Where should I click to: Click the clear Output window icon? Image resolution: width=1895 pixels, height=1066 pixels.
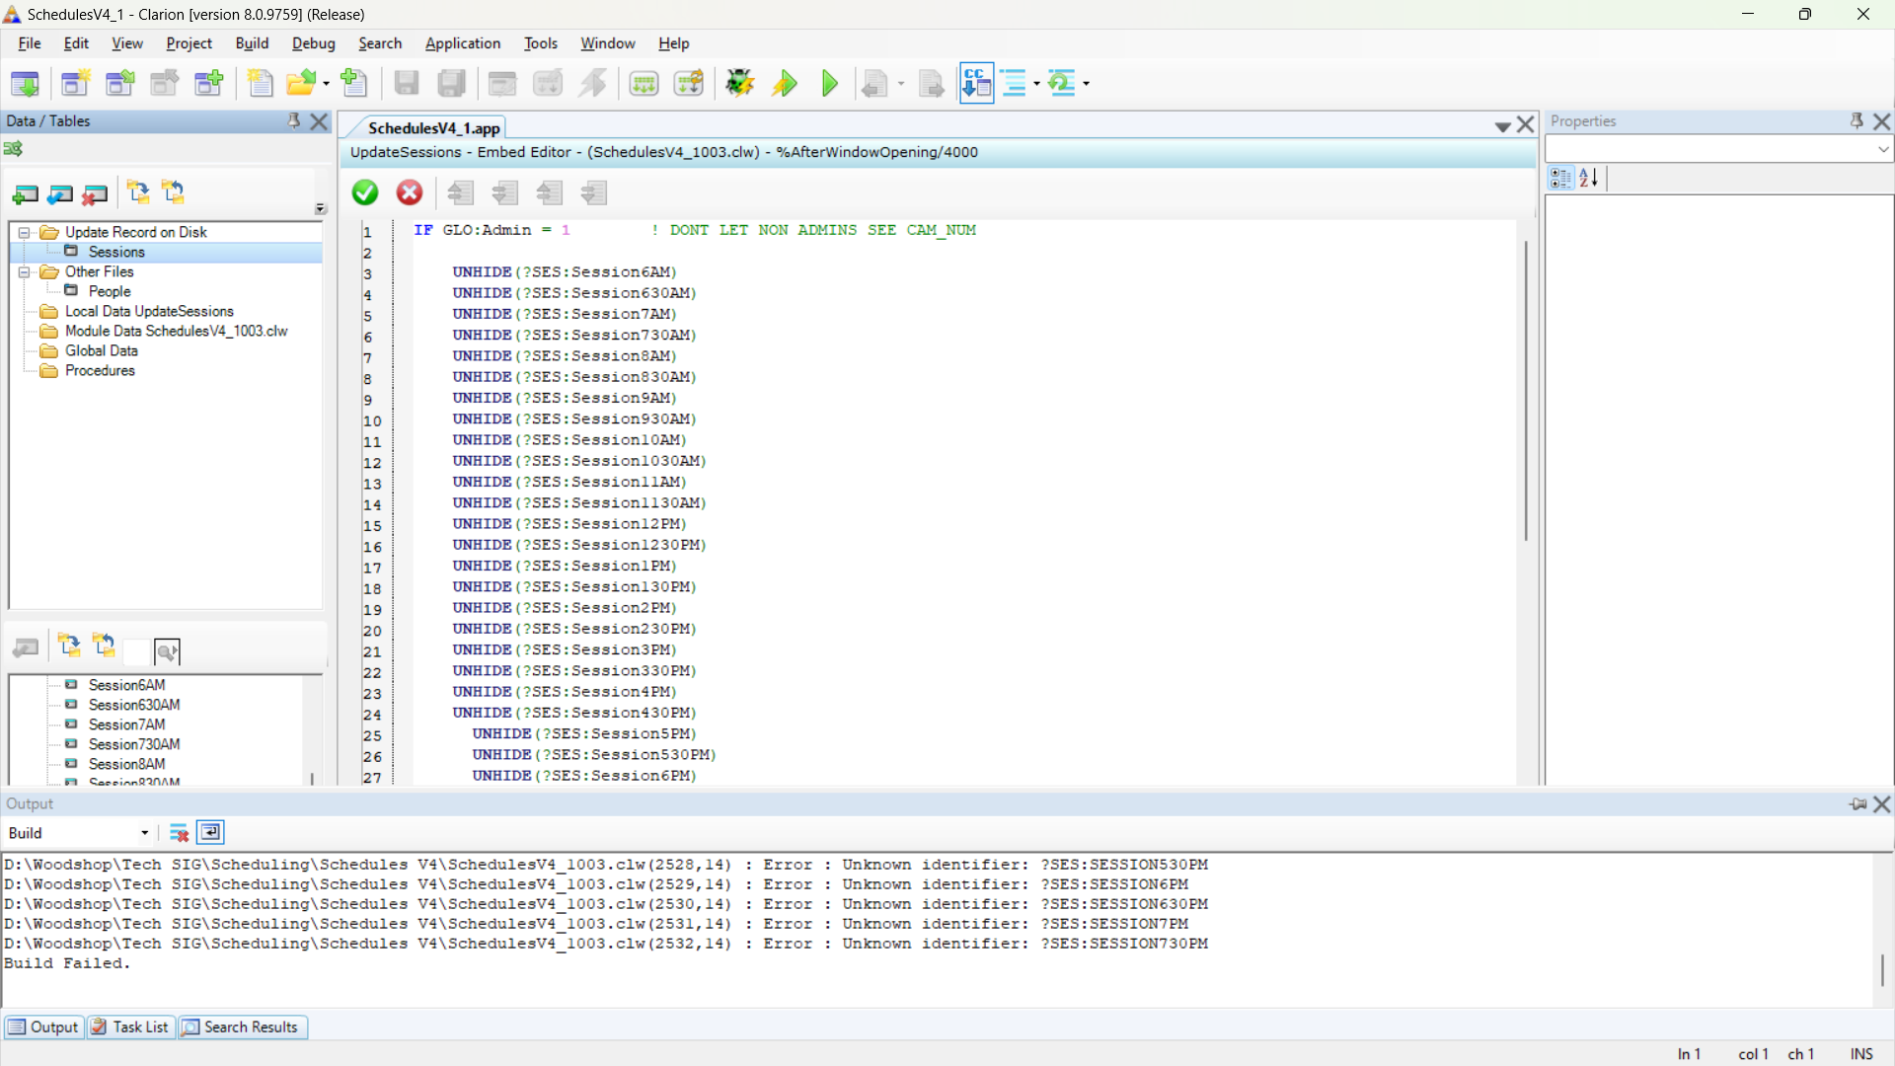179,833
